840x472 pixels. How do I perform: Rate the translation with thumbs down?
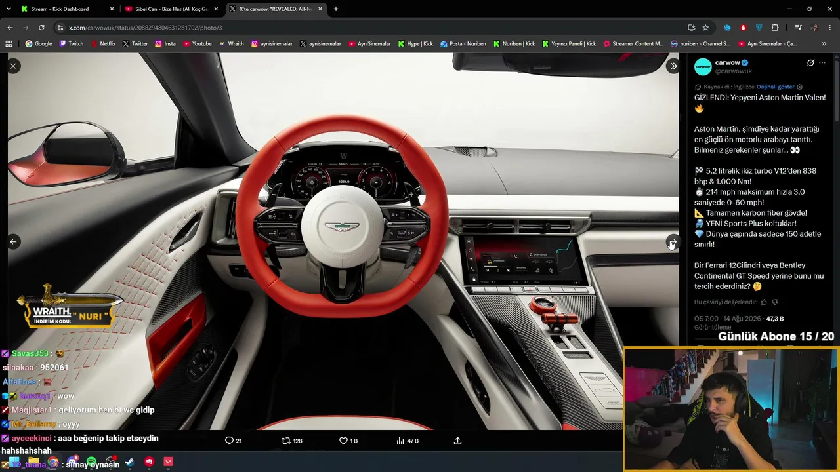tap(775, 302)
